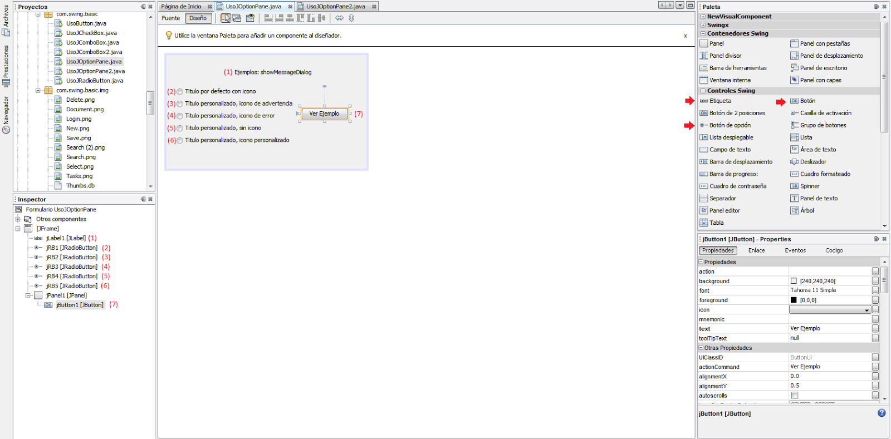Image resolution: width=891 pixels, height=439 pixels.
Task: Pick Spinner component from palette
Action: [805, 186]
